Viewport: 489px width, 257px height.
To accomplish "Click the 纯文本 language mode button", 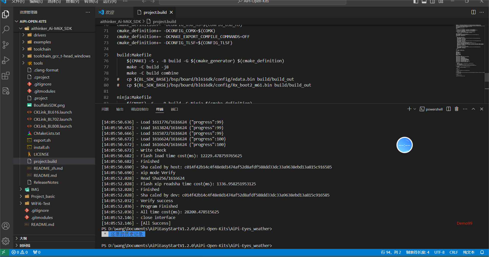I will [469, 252].
